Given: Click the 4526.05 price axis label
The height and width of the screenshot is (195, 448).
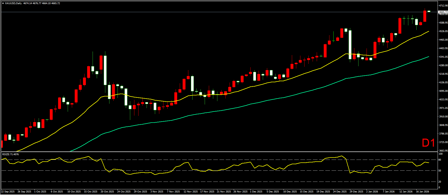Looking at the screenshot, I should click(443, 31).
